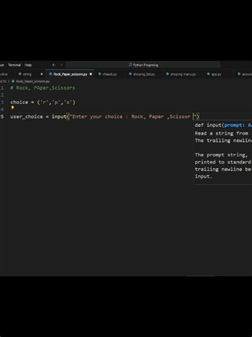The image size is (252, 337).
Task: Click the Python Programing search box
Action: click(x=143, y=65)
